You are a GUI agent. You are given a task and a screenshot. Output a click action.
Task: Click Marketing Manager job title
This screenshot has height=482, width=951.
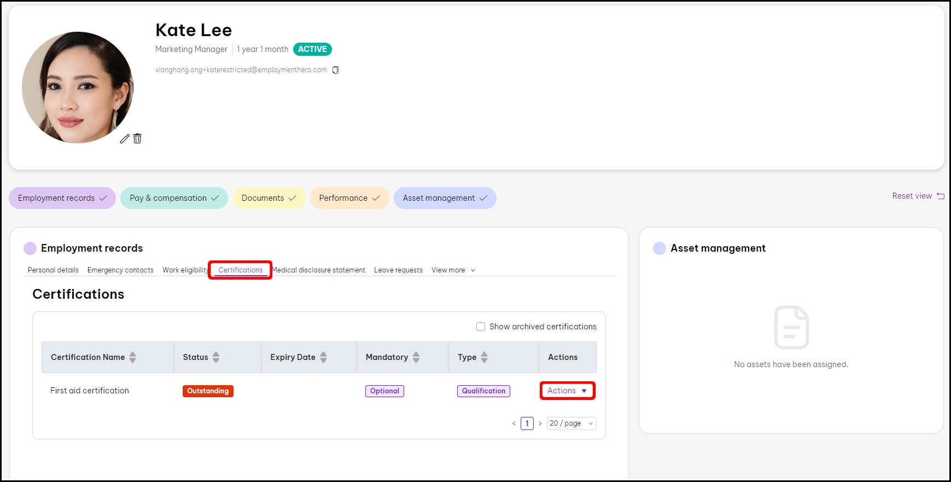191,49
